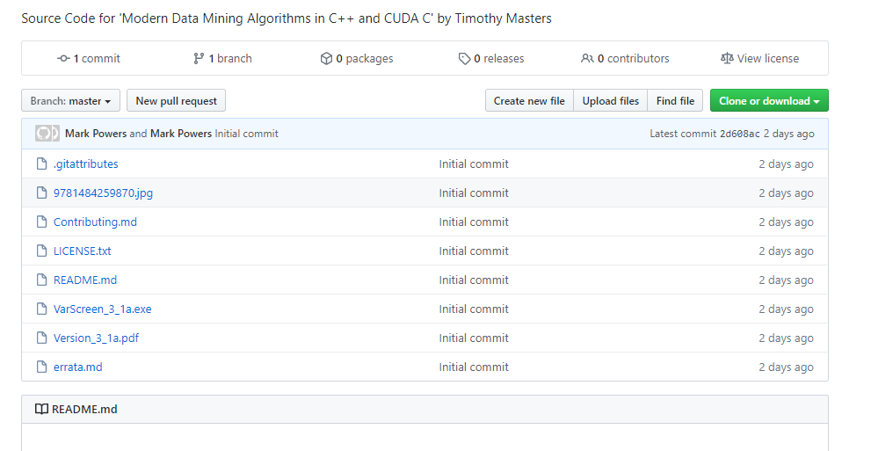Expand the Clone or download menu
Image resolution: width=871 pixels, height=451 pixels.
click(x=768, y=101)
